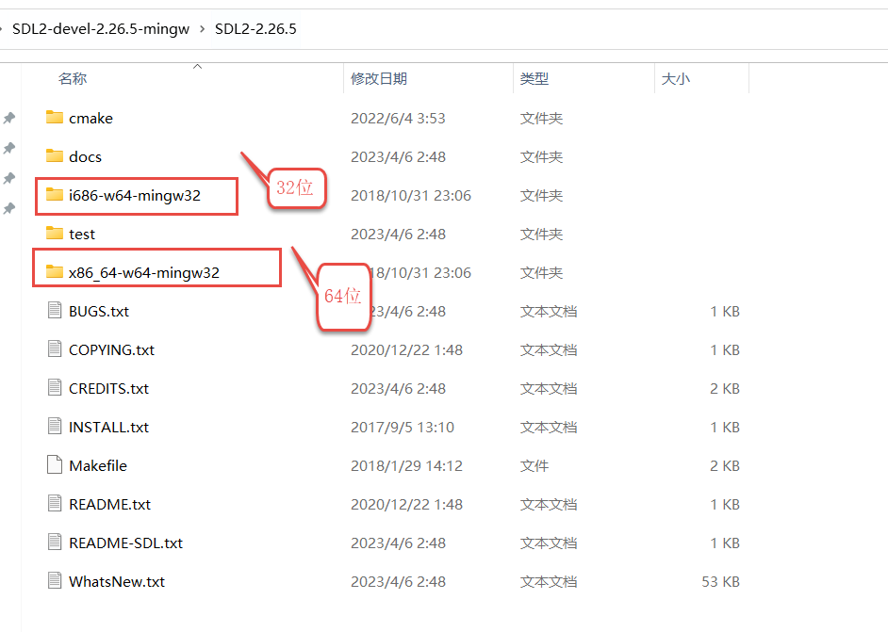888x632 pixels.
Task: Open the x86_64-w64-mingw32 folder icon
Action: tap(57, 272)
